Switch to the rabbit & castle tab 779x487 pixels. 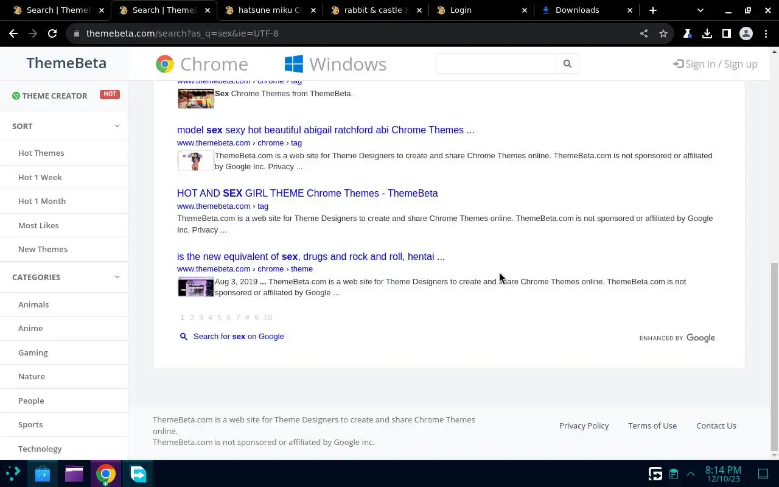tap(377, 10)
